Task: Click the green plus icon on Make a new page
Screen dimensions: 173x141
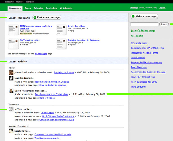Action: click(133, 16)
